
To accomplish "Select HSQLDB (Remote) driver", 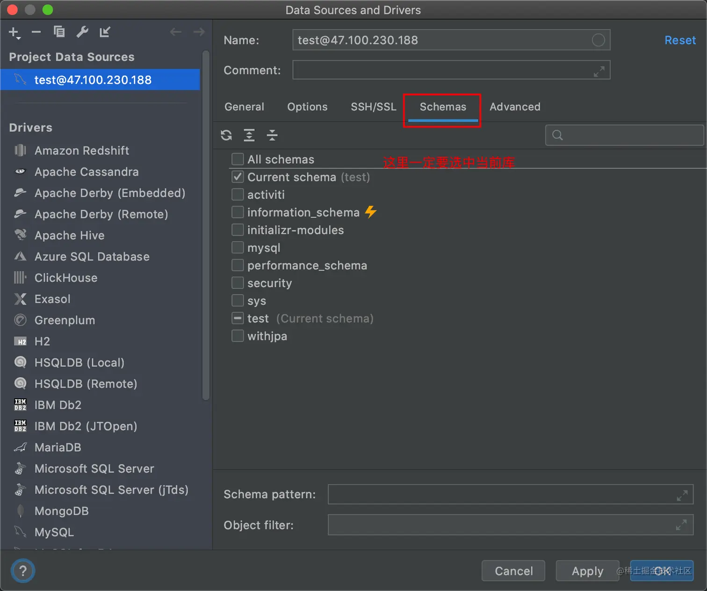I will click(86, 384).
